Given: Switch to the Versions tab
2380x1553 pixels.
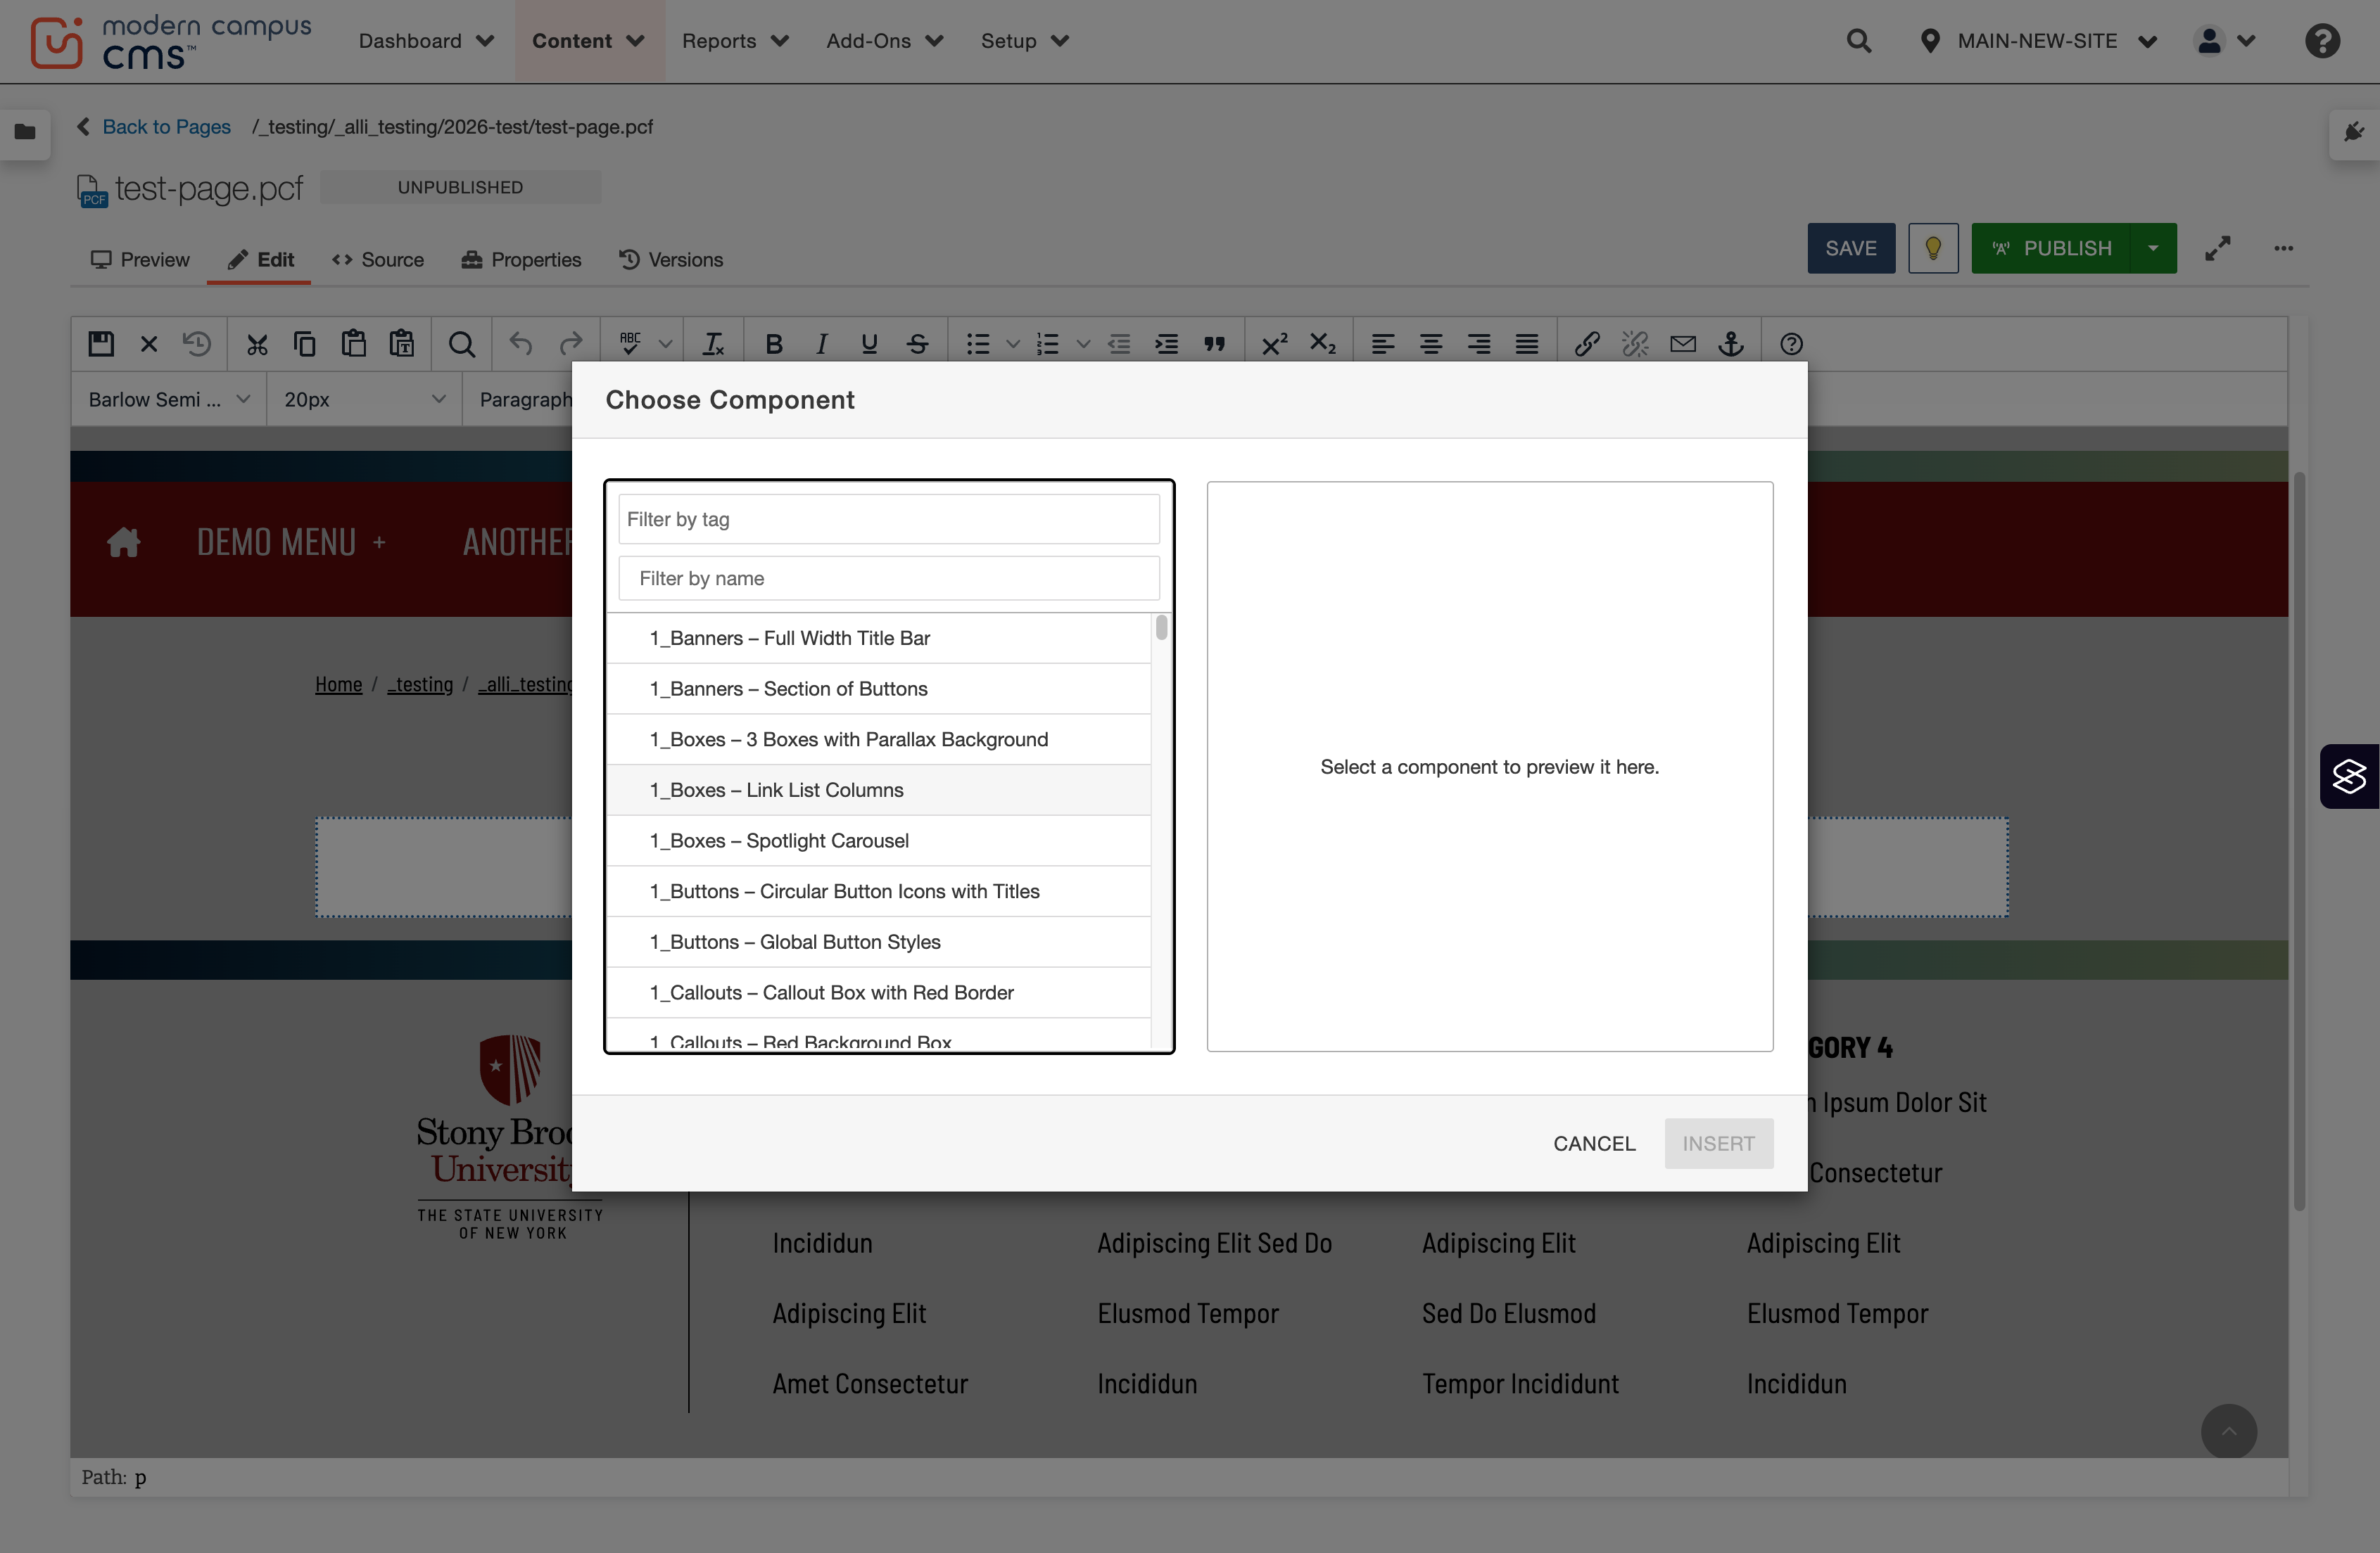Looking at the screenshot, I should click(671, 259).
